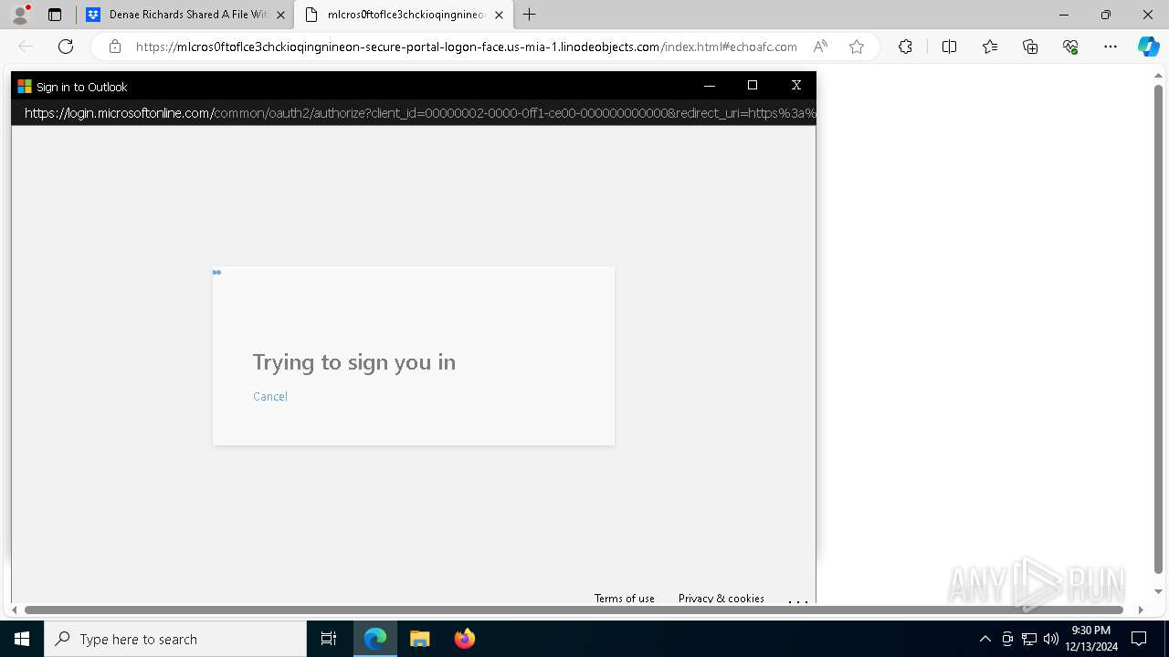
Task: Open the tab actions menu icon
Action: [55, 15]
